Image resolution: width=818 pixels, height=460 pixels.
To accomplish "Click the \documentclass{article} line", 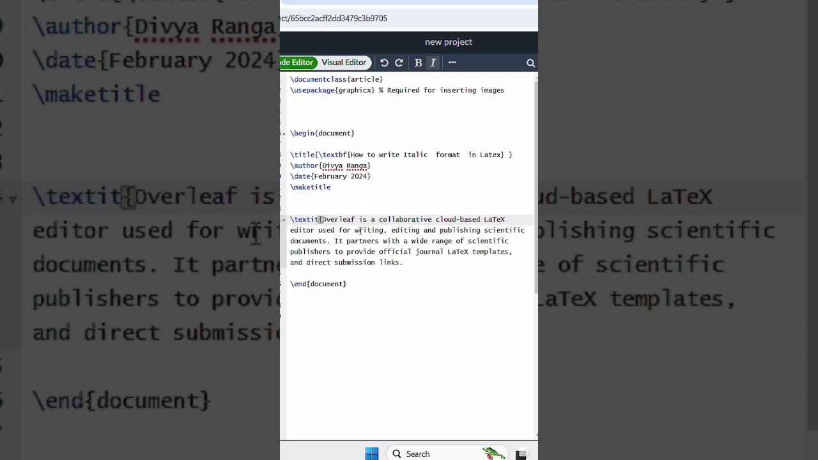I will pos(336,79).
